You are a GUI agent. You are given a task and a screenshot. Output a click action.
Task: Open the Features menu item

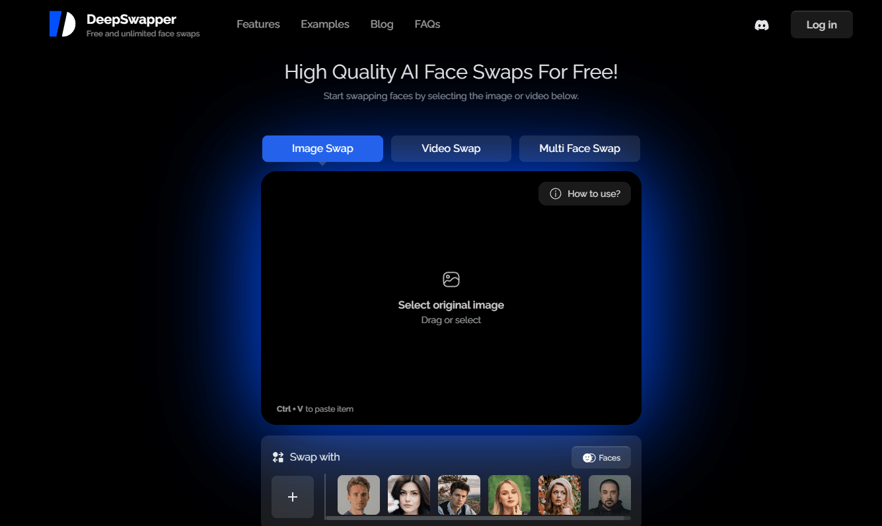tap(258, 24)
